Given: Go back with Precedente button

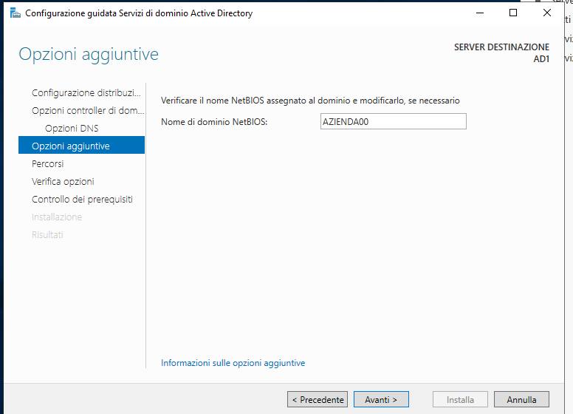Looking at the screenshot, I should point(318,399).
